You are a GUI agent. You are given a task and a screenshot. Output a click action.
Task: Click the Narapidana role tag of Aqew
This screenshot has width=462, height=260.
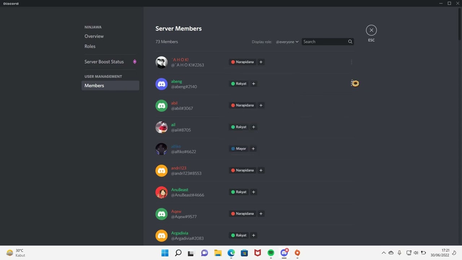pos(243,214)
